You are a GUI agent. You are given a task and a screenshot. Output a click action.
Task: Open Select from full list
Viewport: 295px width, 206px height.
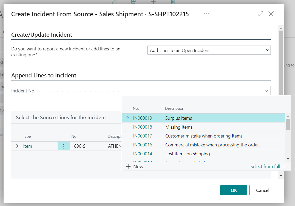[x=269, y=166]
